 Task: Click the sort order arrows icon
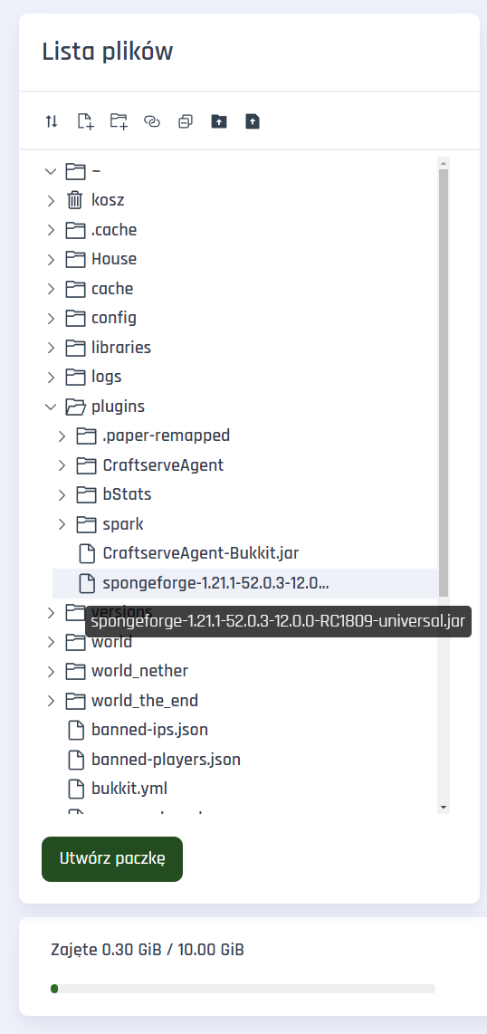52,121
